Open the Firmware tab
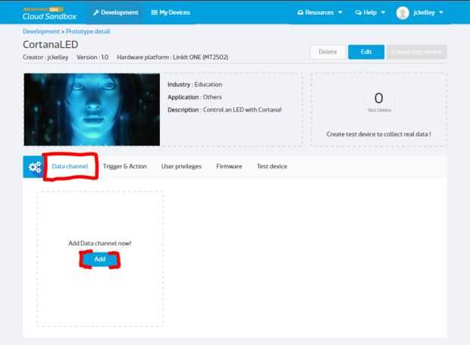470x345 pixels. (x=229, y=166)
